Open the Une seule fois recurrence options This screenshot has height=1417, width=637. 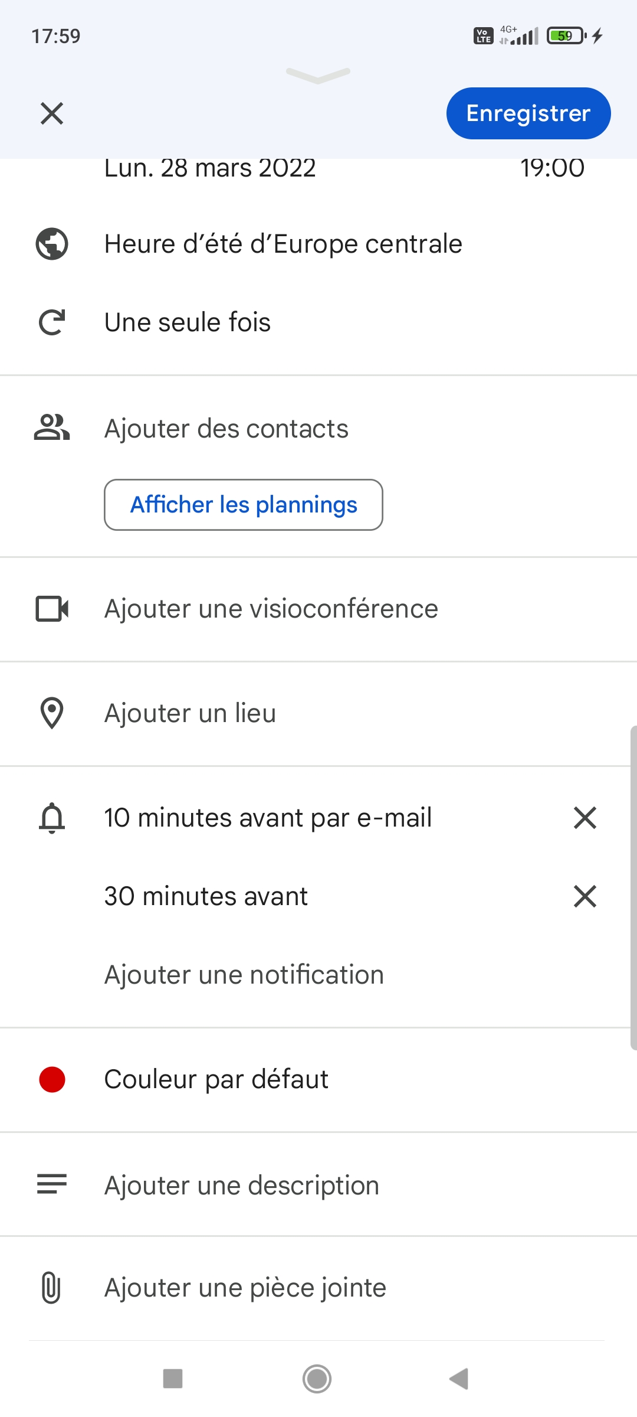[x=188, y=322]
